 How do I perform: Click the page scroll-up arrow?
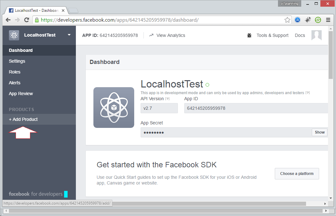(x=331, y=28)
